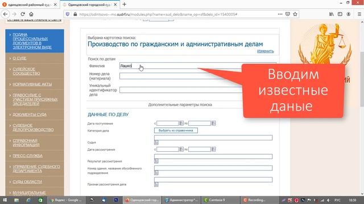The height and width of the screenshot is (204, 364).
Task: Switch to Одинцовский районный суд tab
Action: (30, 5)
